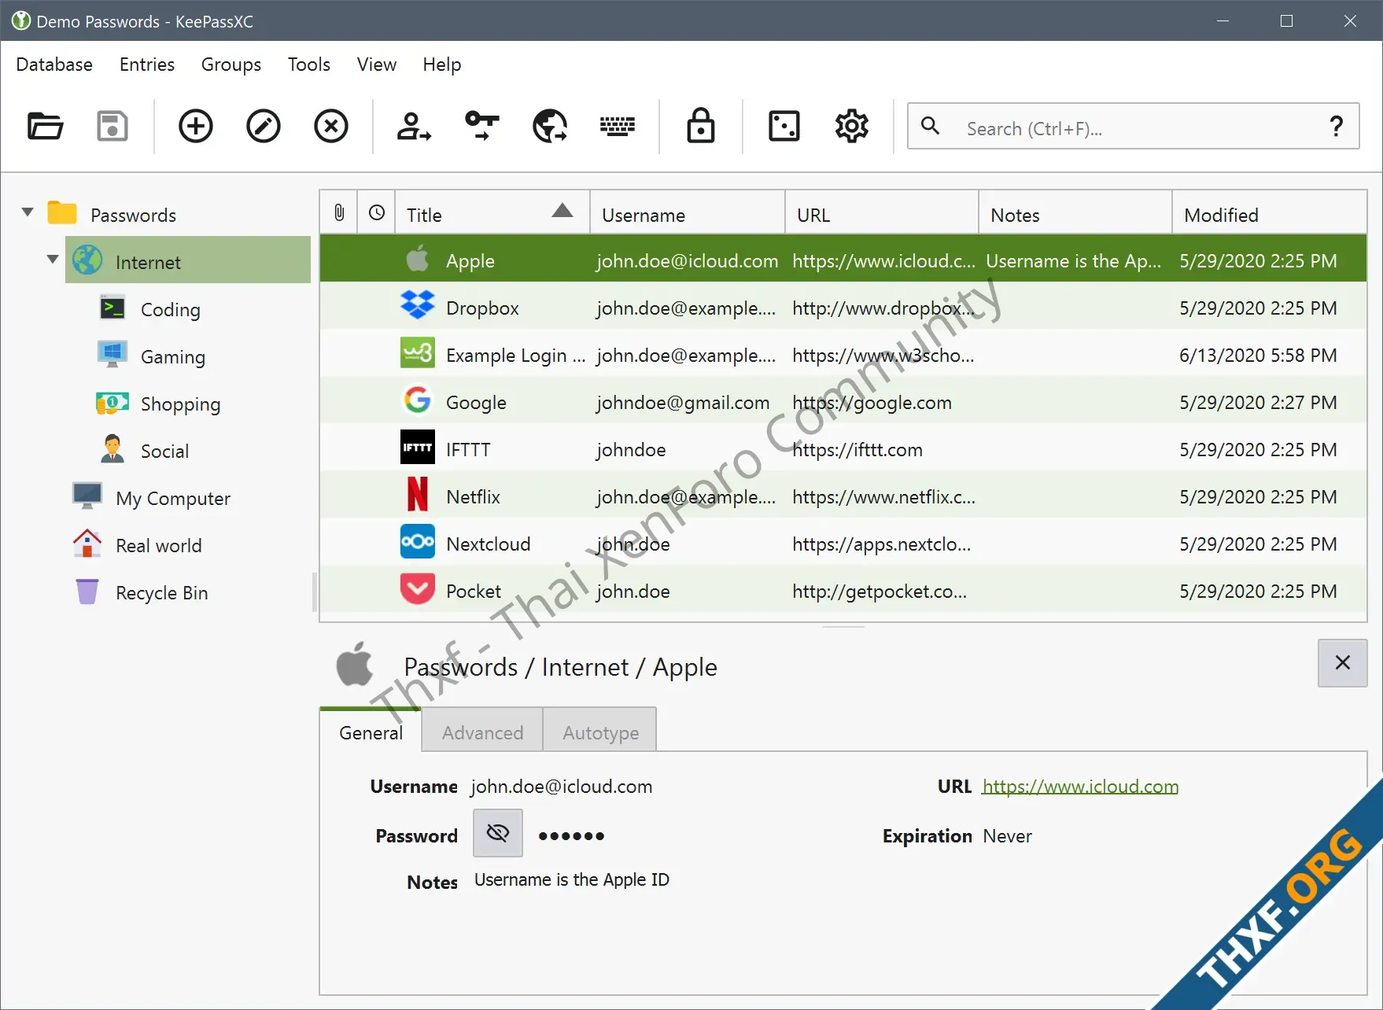This screenshot has height=1010, width=1383.
Task: Click the Username is the Ap... notes cell
Action: click(x=1073, y=261)
